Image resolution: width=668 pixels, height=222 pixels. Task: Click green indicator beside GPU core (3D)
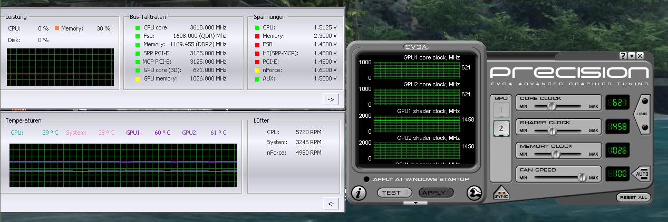coord(138,70)
